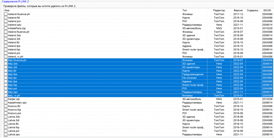Image resolution: width=274 pixels, height=138 pixels.
Task: Click SKUID 2007664 in Italy.fjw row
Action: [x=267, y=78]
